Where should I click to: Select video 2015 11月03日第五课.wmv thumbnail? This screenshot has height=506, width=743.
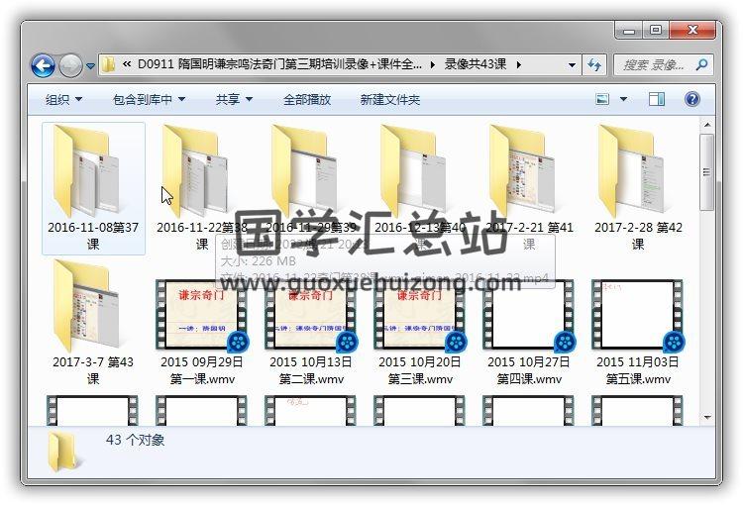(x=638, y=315)
